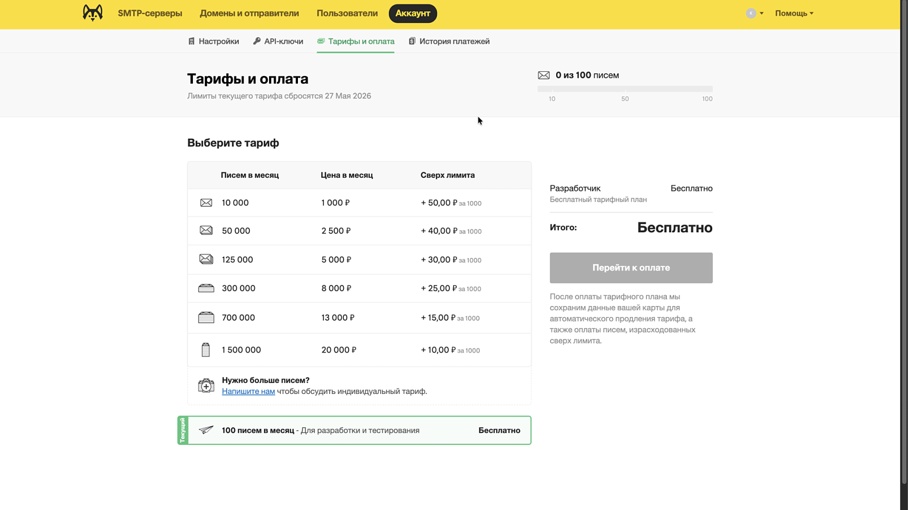The image size is (908, 510).
Task: Open Домены и отправители section
Action: 249,13
